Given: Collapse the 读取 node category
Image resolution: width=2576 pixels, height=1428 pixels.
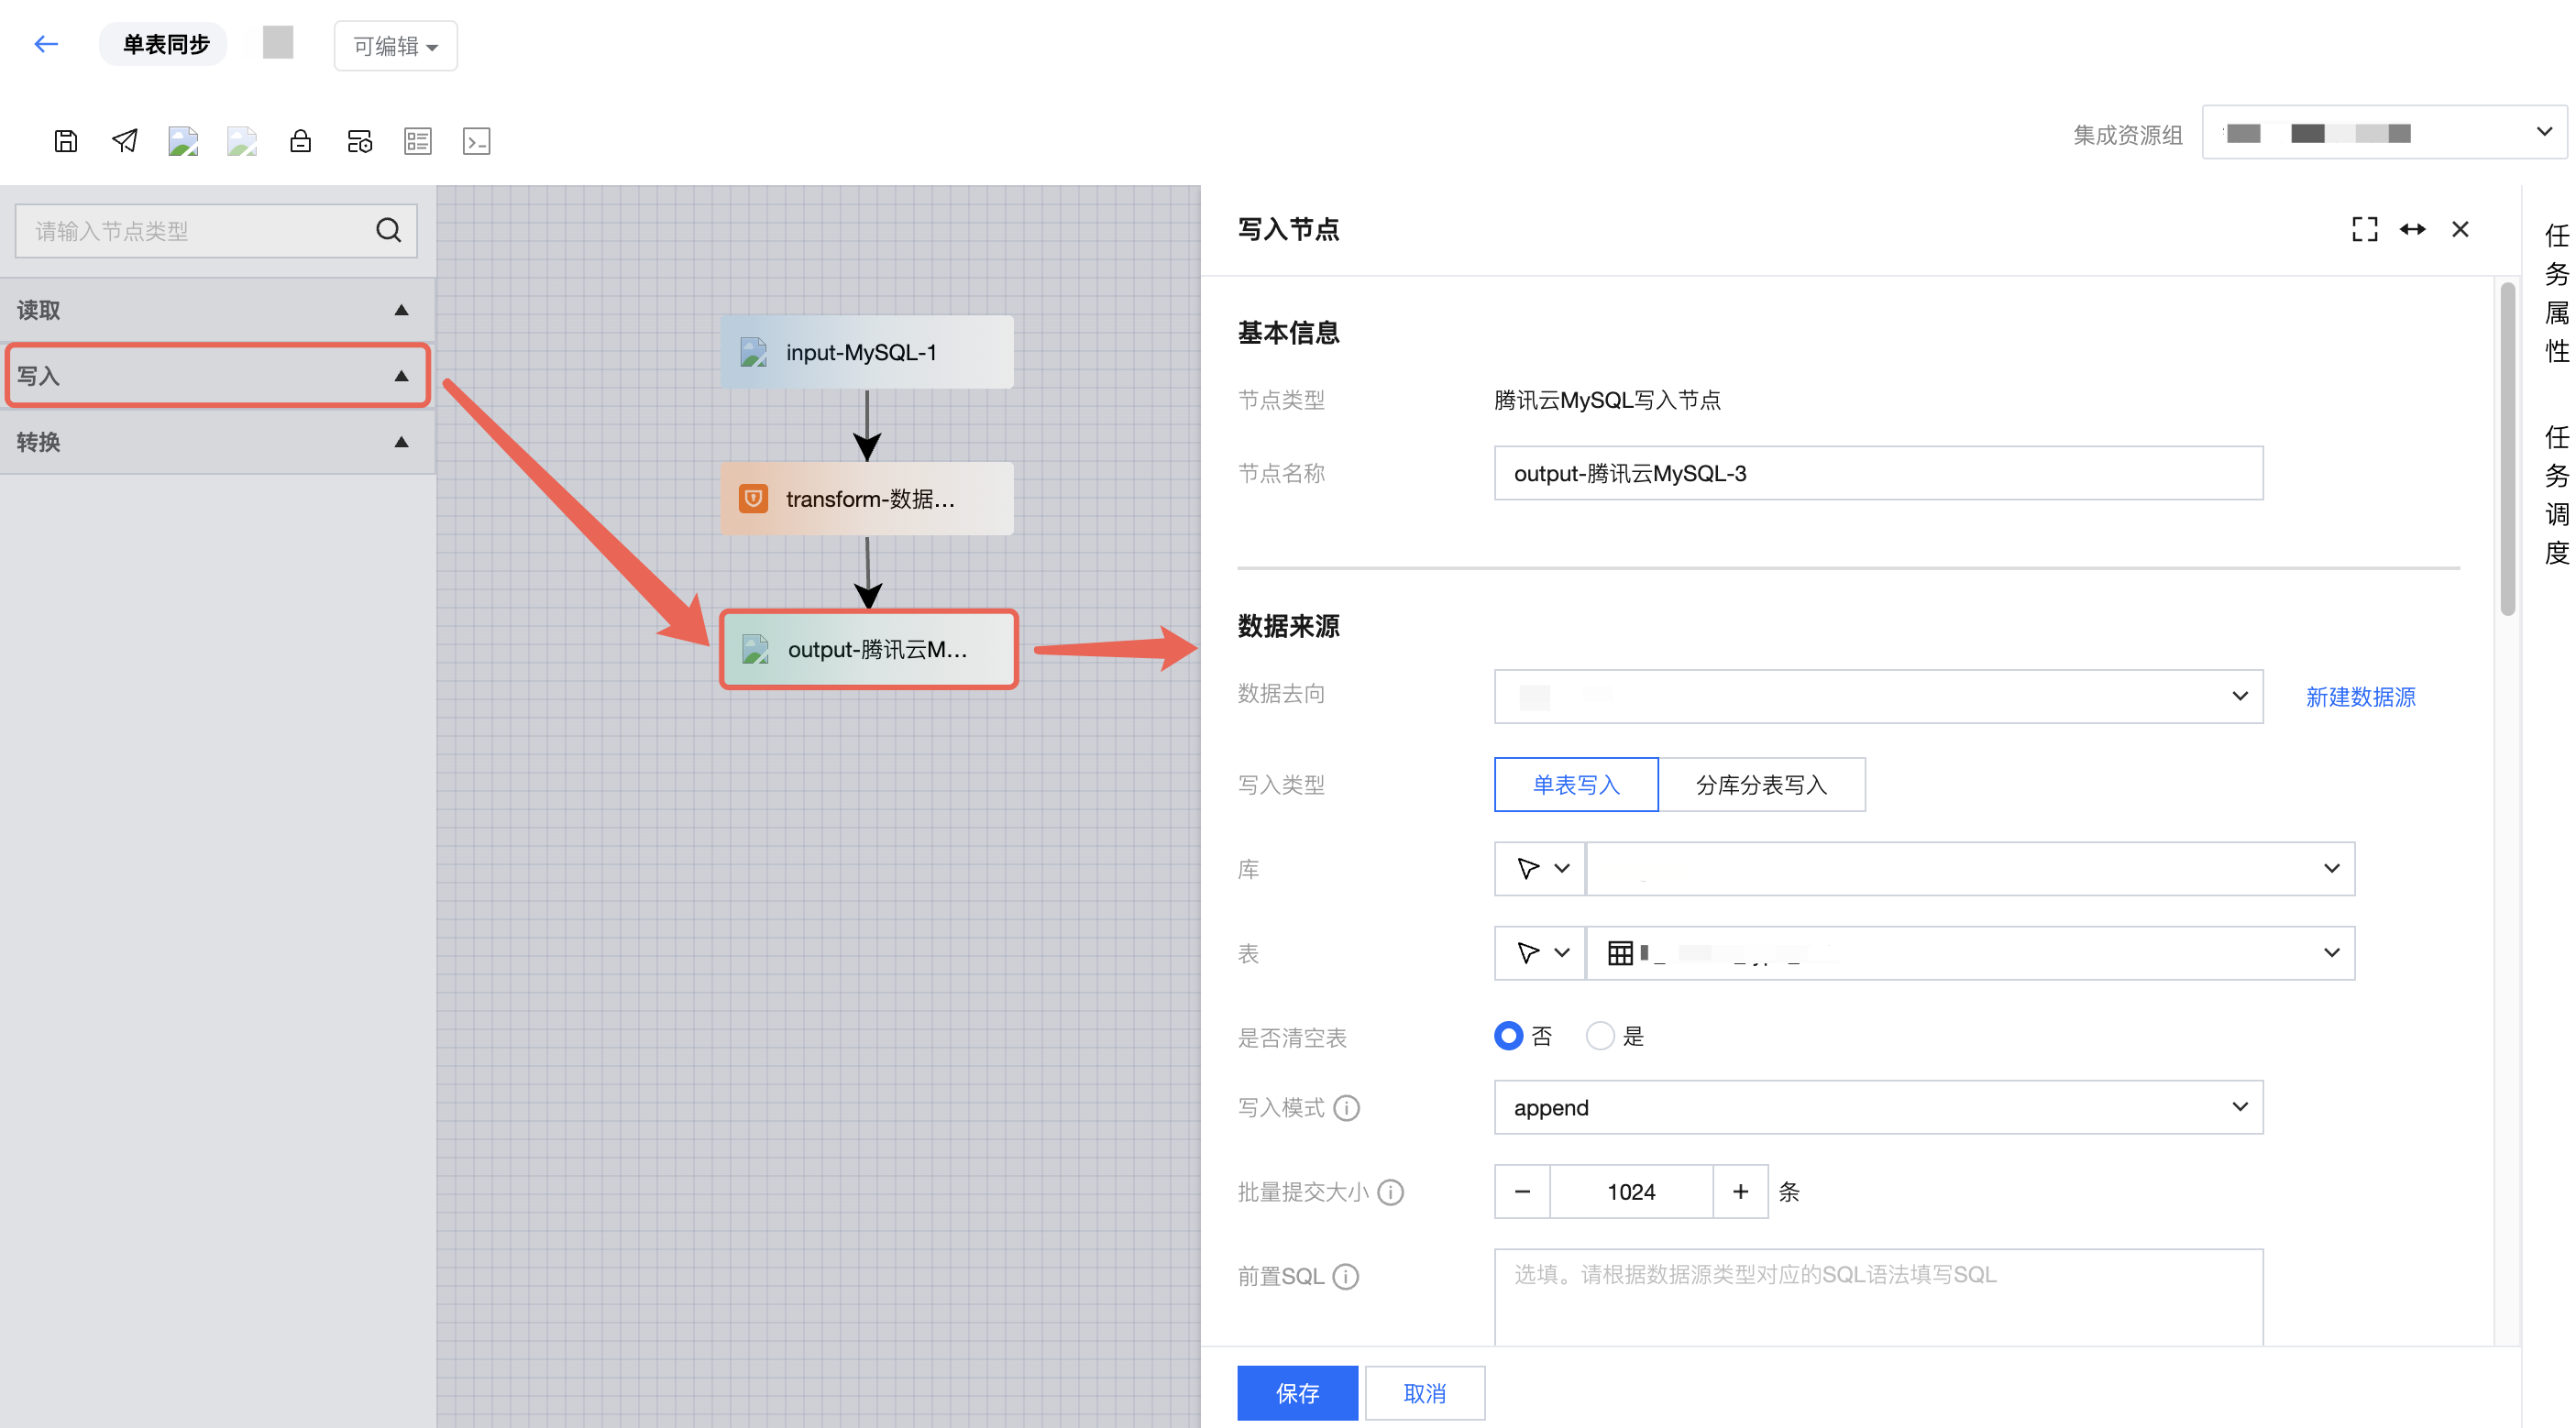Looking at the screenshot, I should click(x=401, y=310).
